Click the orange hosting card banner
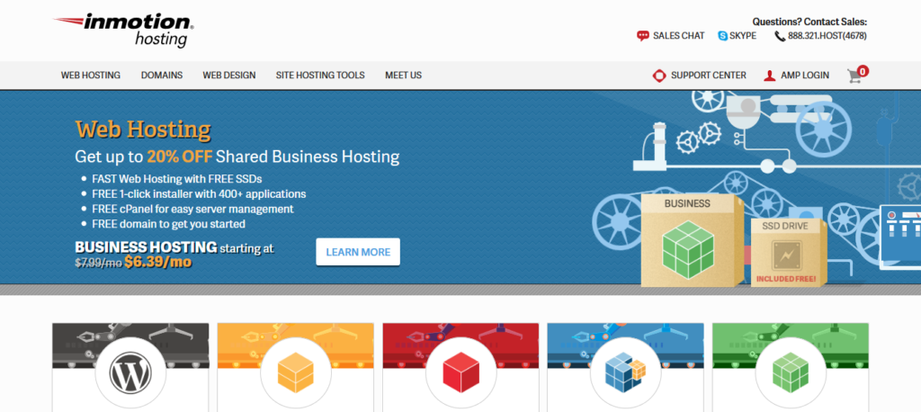The height and width of the screenshot is (412, 921). tap(295, 345)
